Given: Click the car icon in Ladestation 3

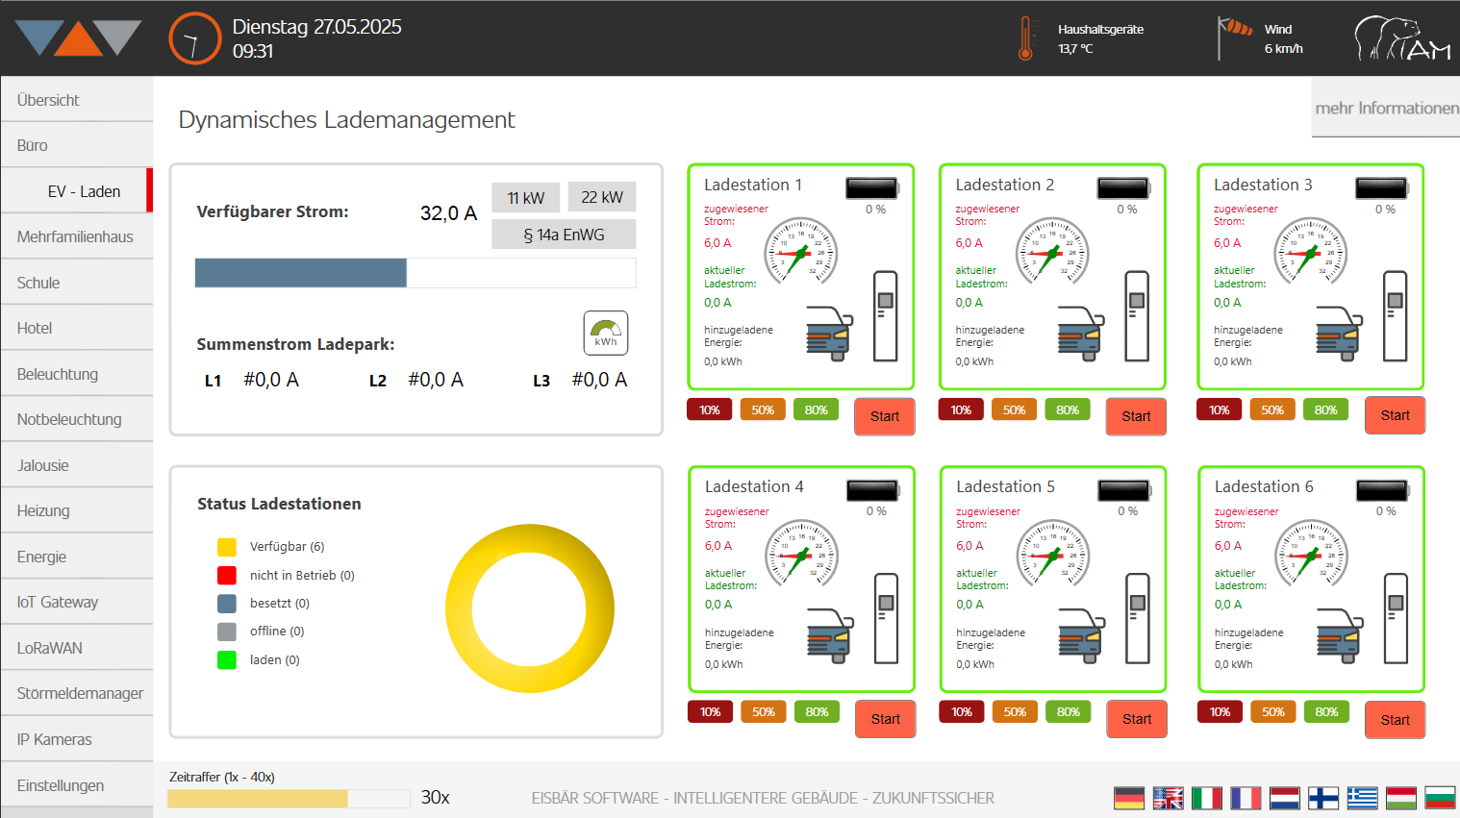Looking at the screenshot, I should click(x=1339, y=333).
